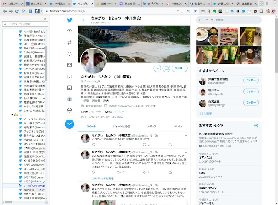The width and height of the screenshot is (278, 205).
Task: Click さらに表示 link
Action: (205, 114)
